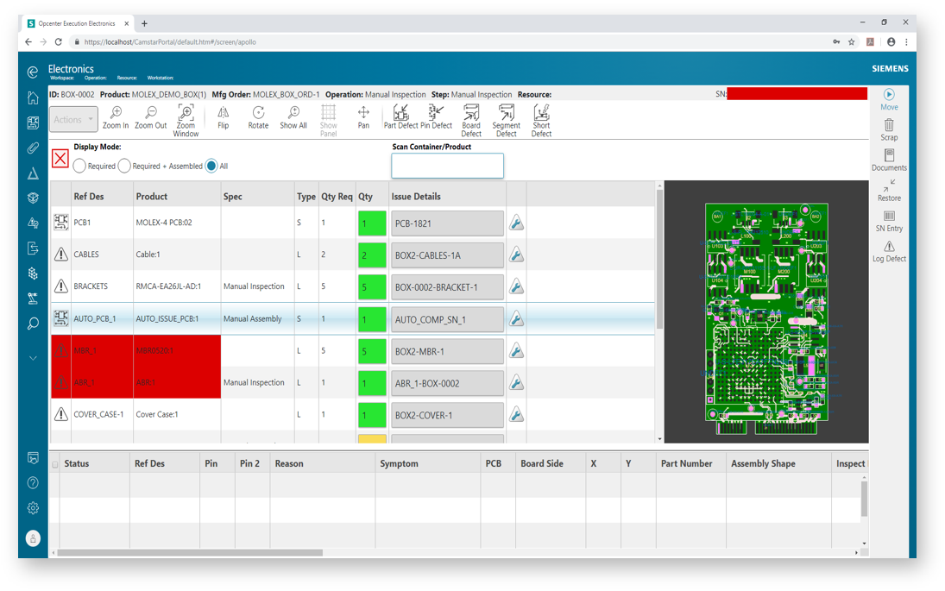Open settings gear in left sidebar
The image size is (945, 591).
[x=33, y=508]
